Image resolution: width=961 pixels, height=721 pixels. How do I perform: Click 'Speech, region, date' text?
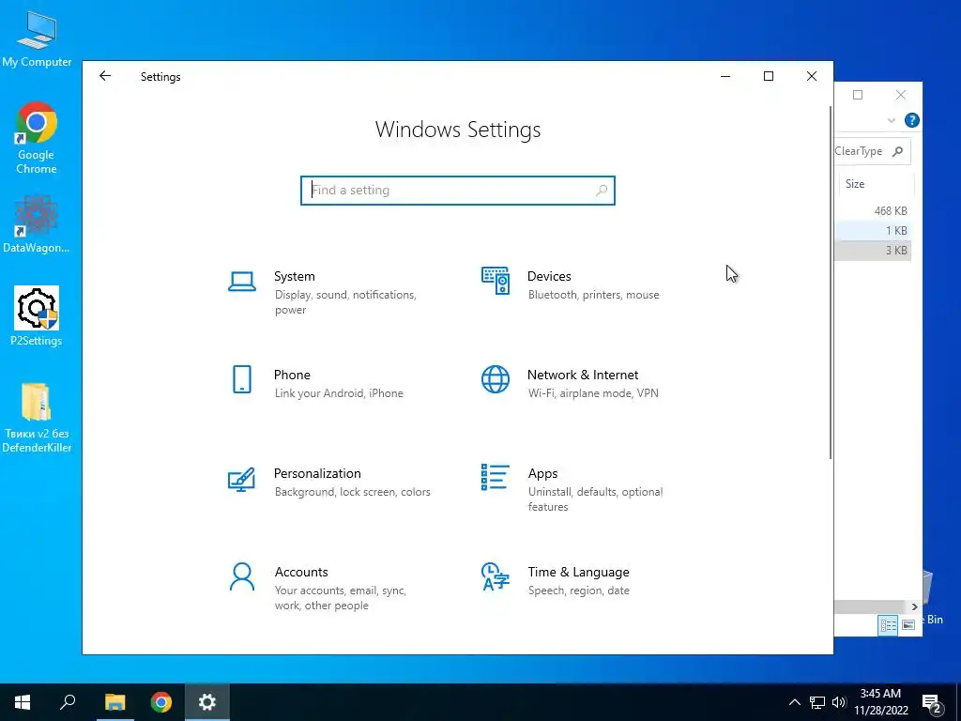coord(578,591)
